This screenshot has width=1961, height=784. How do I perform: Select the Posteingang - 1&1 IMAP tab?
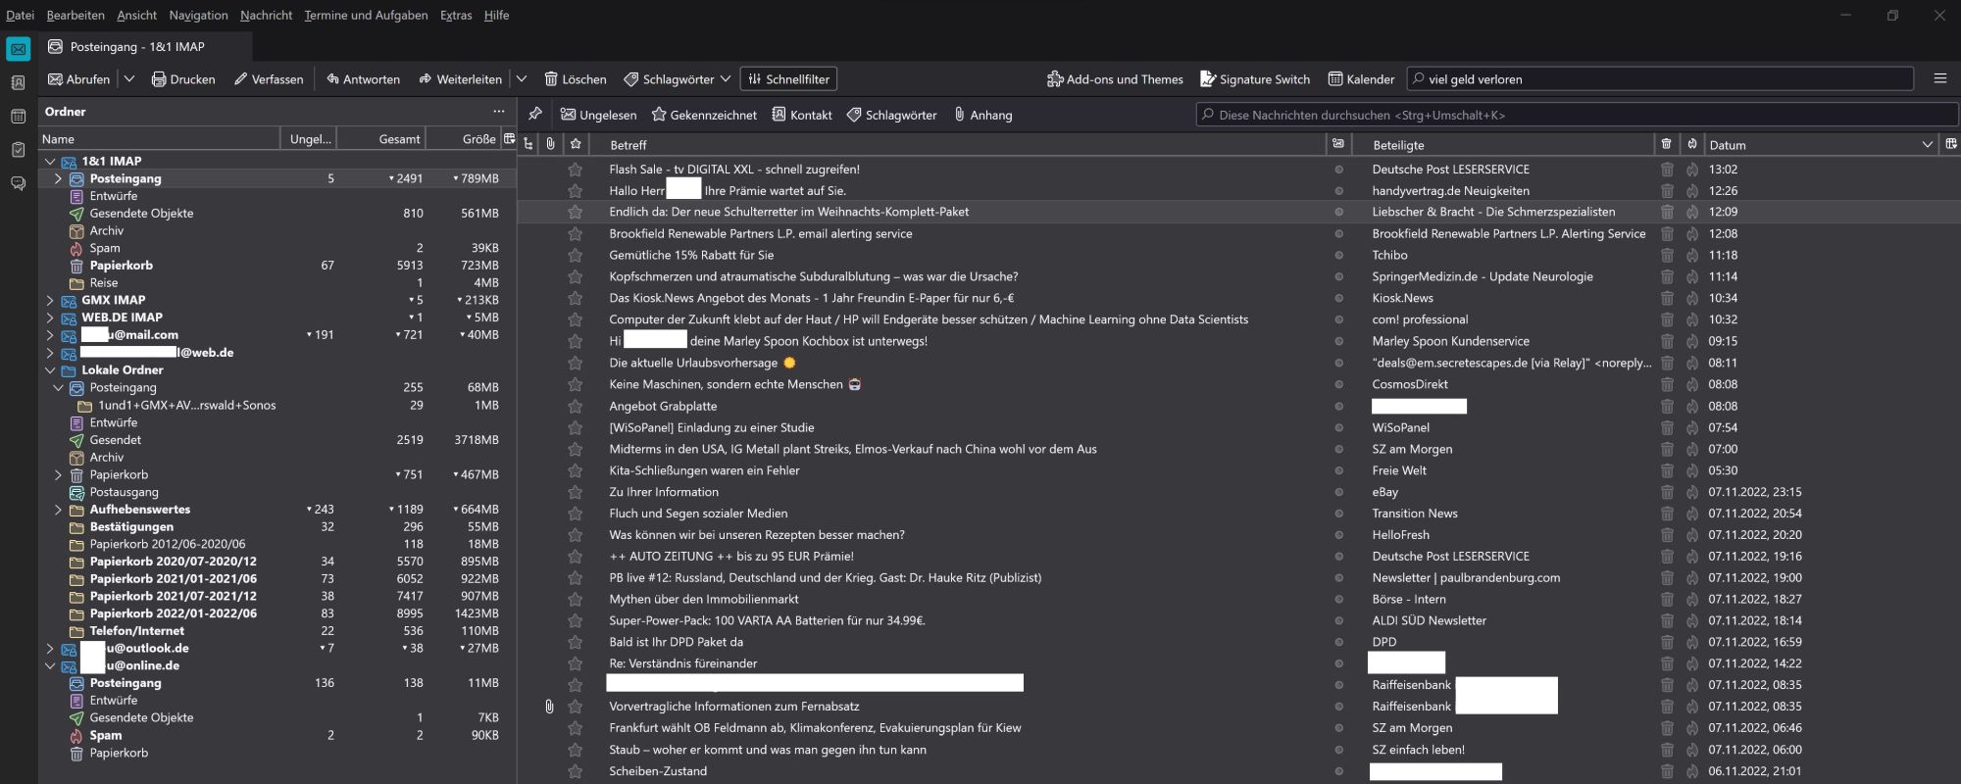pyautogui.click(x=136, y=46)
